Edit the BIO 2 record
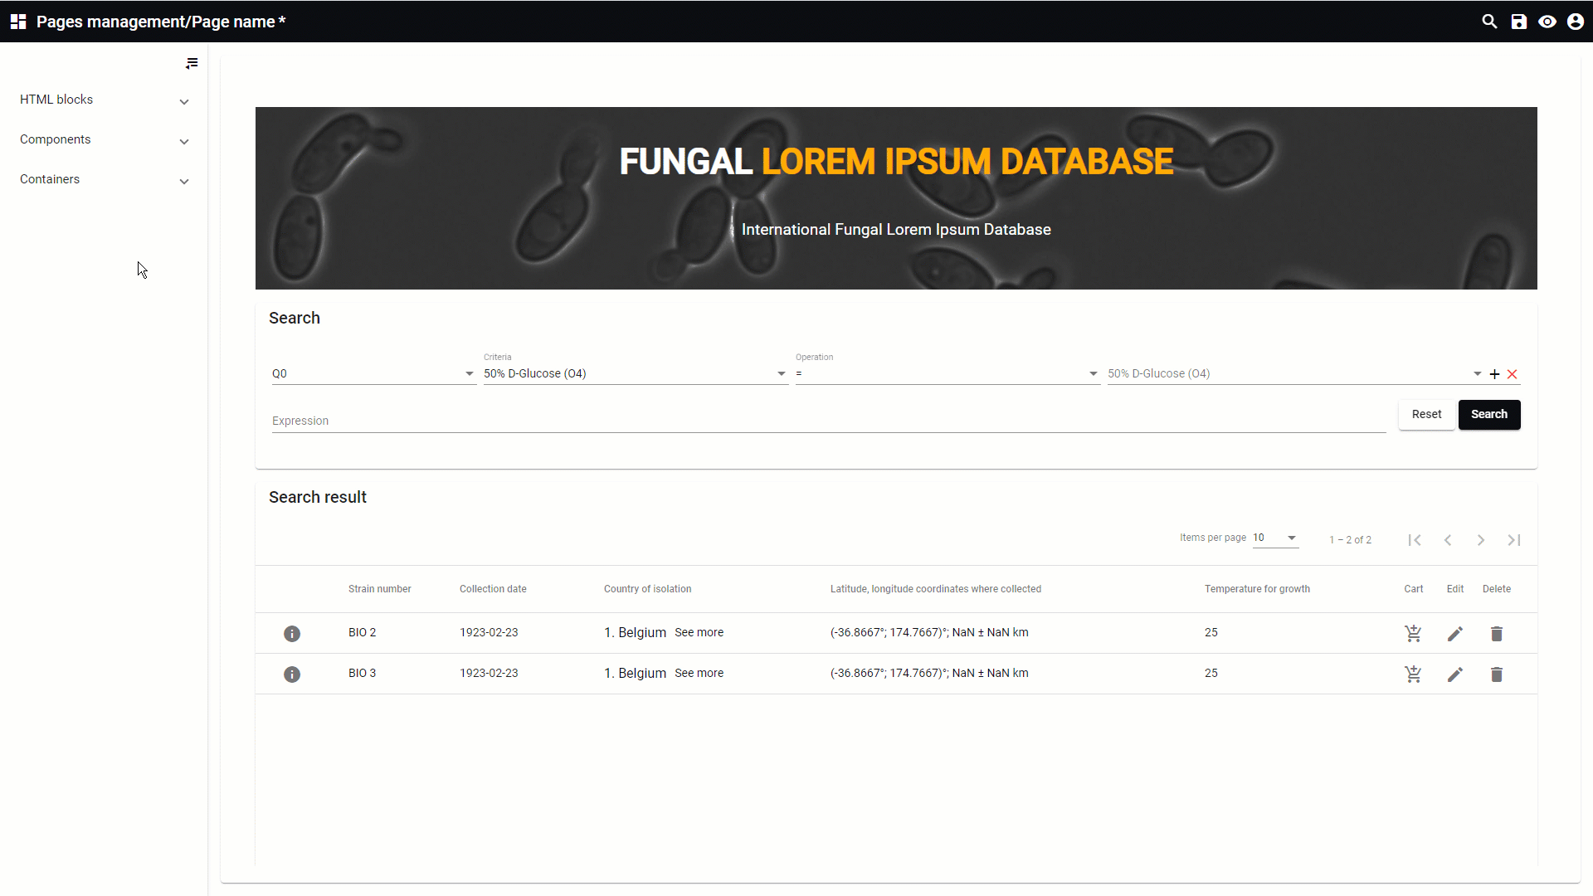 1454,634
